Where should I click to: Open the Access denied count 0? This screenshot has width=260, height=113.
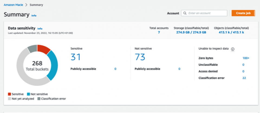pos(243,71)
